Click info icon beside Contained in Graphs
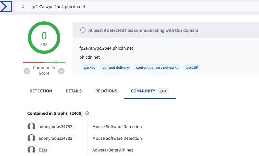 87,113
